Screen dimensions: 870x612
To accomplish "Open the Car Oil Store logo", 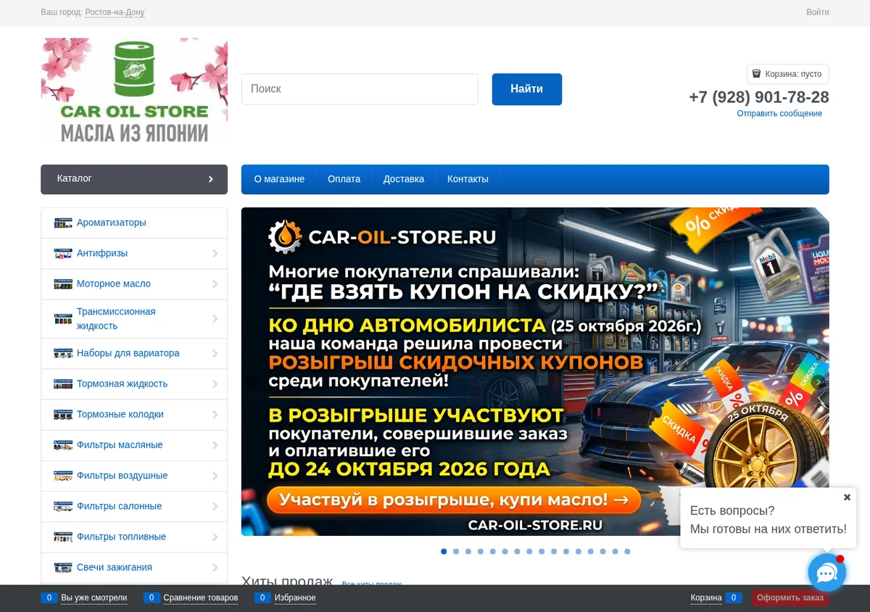I will 134,91.
